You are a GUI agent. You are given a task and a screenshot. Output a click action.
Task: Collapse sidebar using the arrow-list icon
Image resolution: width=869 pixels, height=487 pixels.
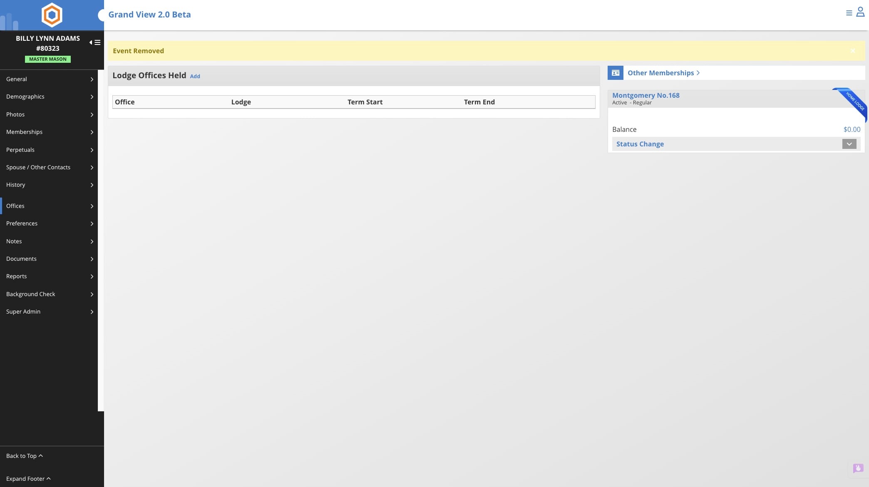click(95, 42)
